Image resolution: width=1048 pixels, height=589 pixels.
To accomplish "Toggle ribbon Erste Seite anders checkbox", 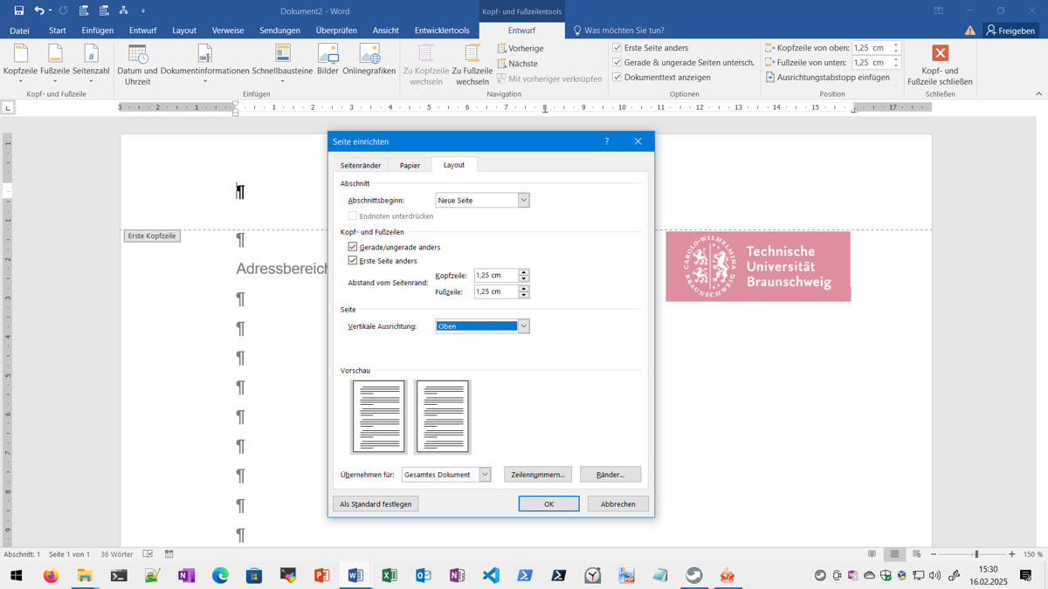I will click(617, 48).
